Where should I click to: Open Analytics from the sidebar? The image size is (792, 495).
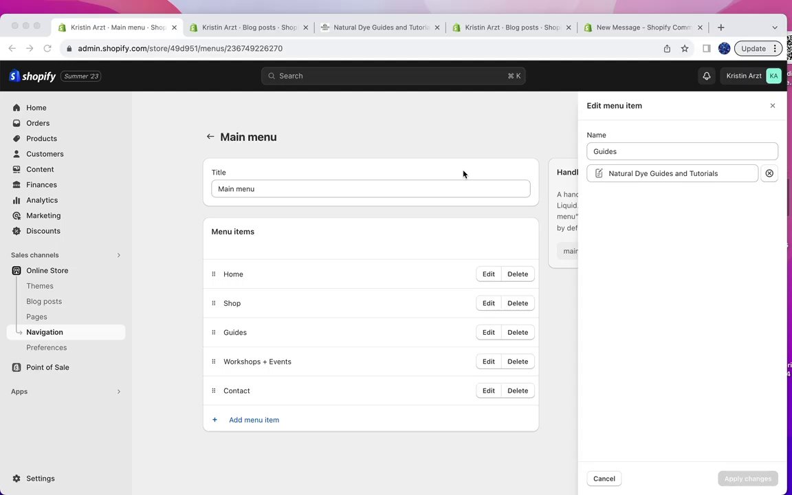click(x=42, y=200)
